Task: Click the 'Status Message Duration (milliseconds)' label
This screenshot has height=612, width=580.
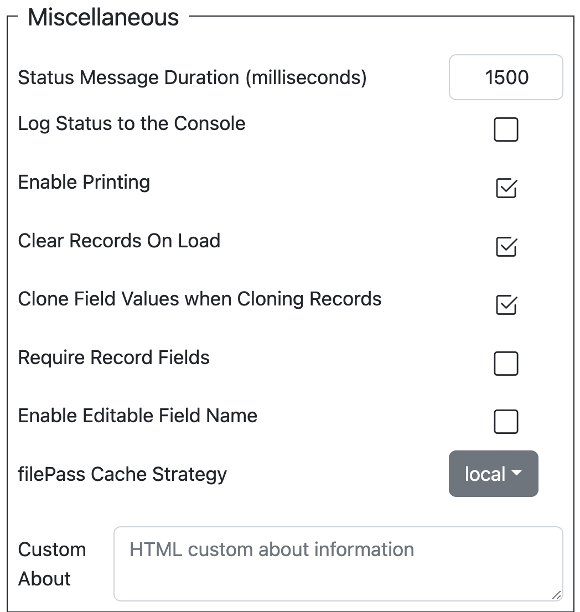Action: tap(193, 77)
